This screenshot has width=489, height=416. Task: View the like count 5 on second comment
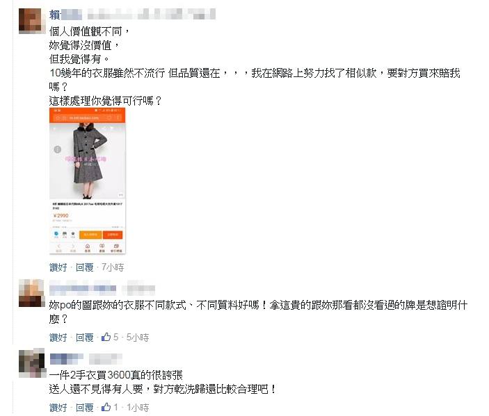click(115, 338)
